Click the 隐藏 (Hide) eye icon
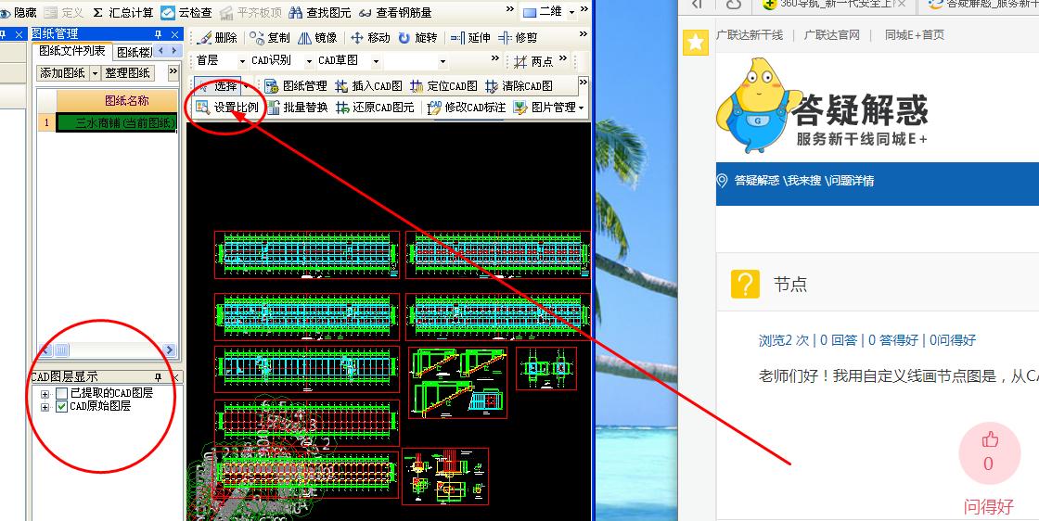Viewport: 1039px width, 521px height. point(6,13)
